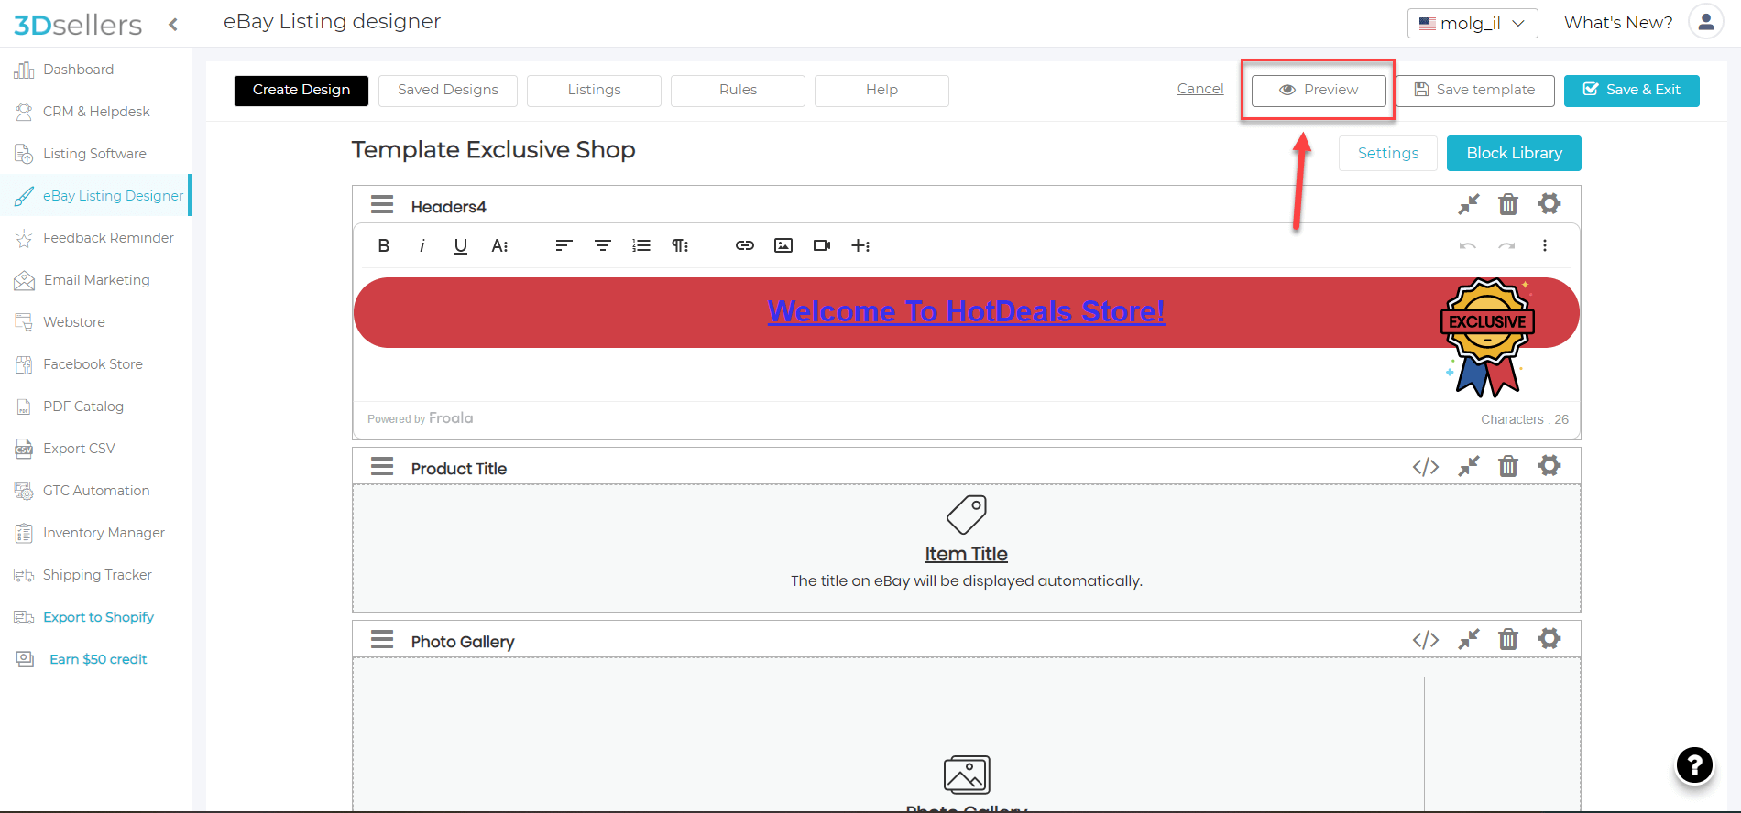Redo the editor change
The image size is (1741, 813).
click(1506, 245)
